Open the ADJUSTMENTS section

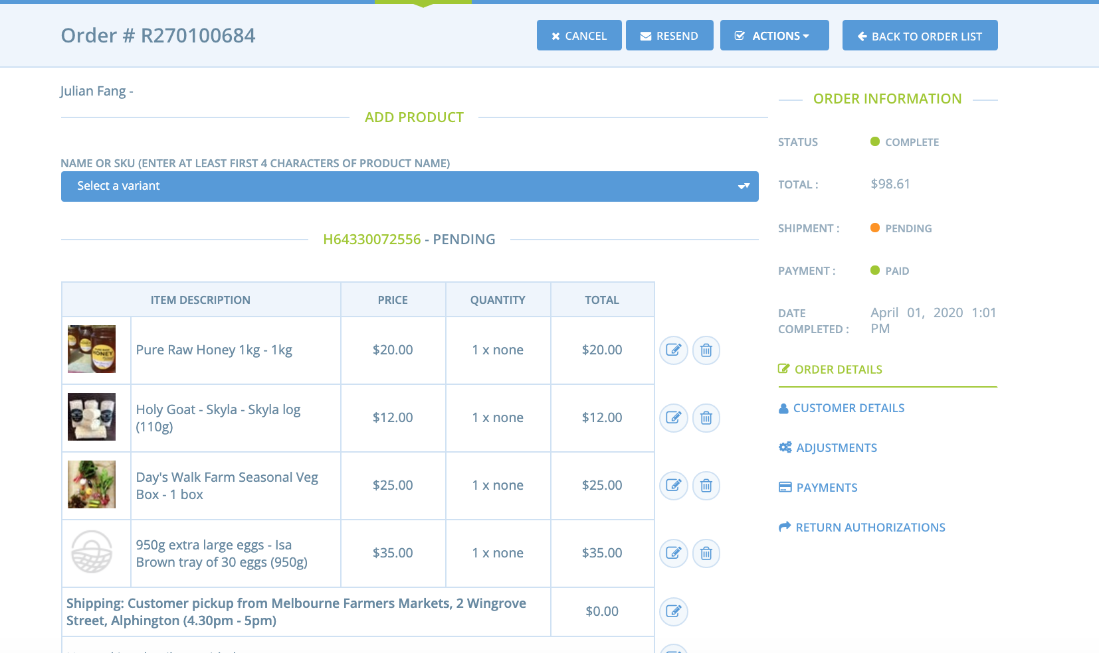tap(828, 448)
